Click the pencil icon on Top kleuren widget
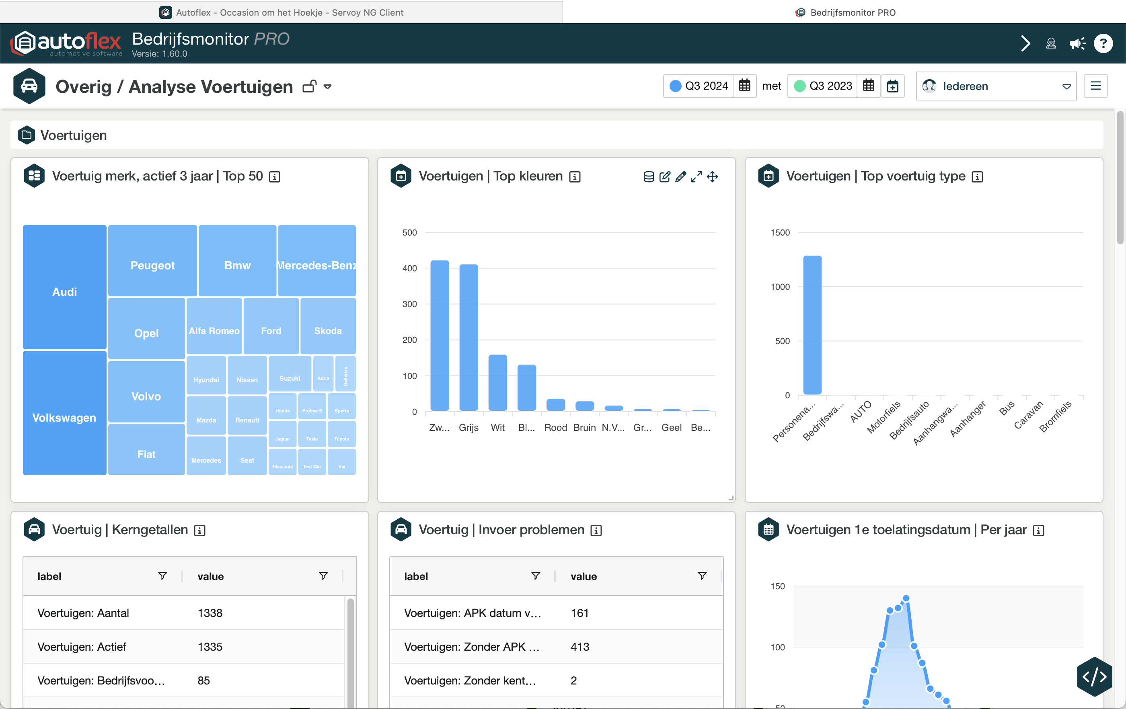The width and height of the screenshot is (1126, 709). pyautogui.click(x=681, y=177)
